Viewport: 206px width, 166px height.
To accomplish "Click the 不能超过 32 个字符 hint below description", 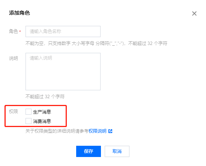I will pyautogui.click(x=45, y=97).
